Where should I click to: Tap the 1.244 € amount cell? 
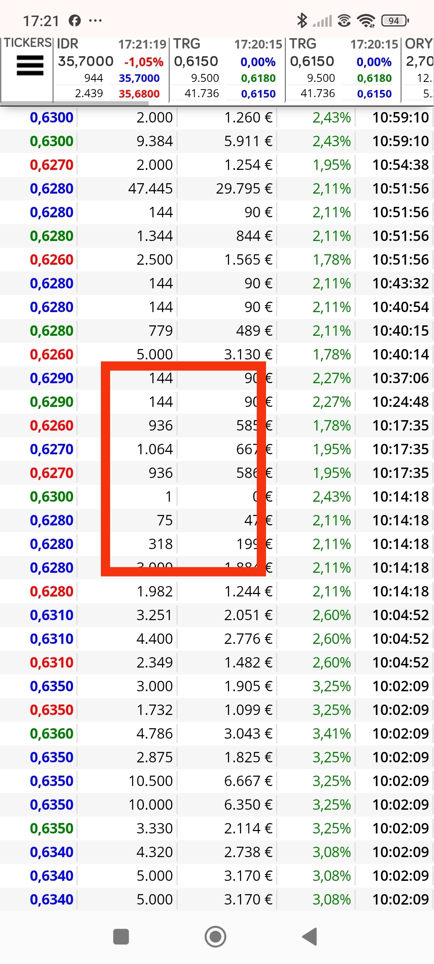248,591
